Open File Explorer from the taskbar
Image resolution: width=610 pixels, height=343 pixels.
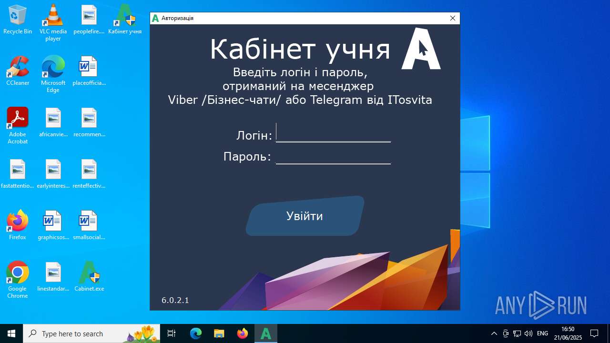tap(219, 333)
